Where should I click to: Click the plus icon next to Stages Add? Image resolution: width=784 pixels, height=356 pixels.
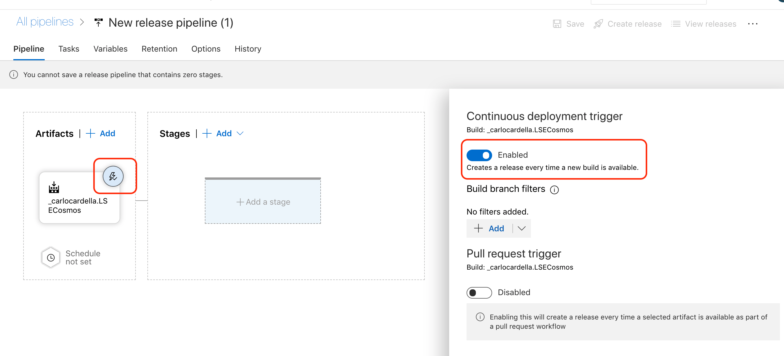(207, 133)
